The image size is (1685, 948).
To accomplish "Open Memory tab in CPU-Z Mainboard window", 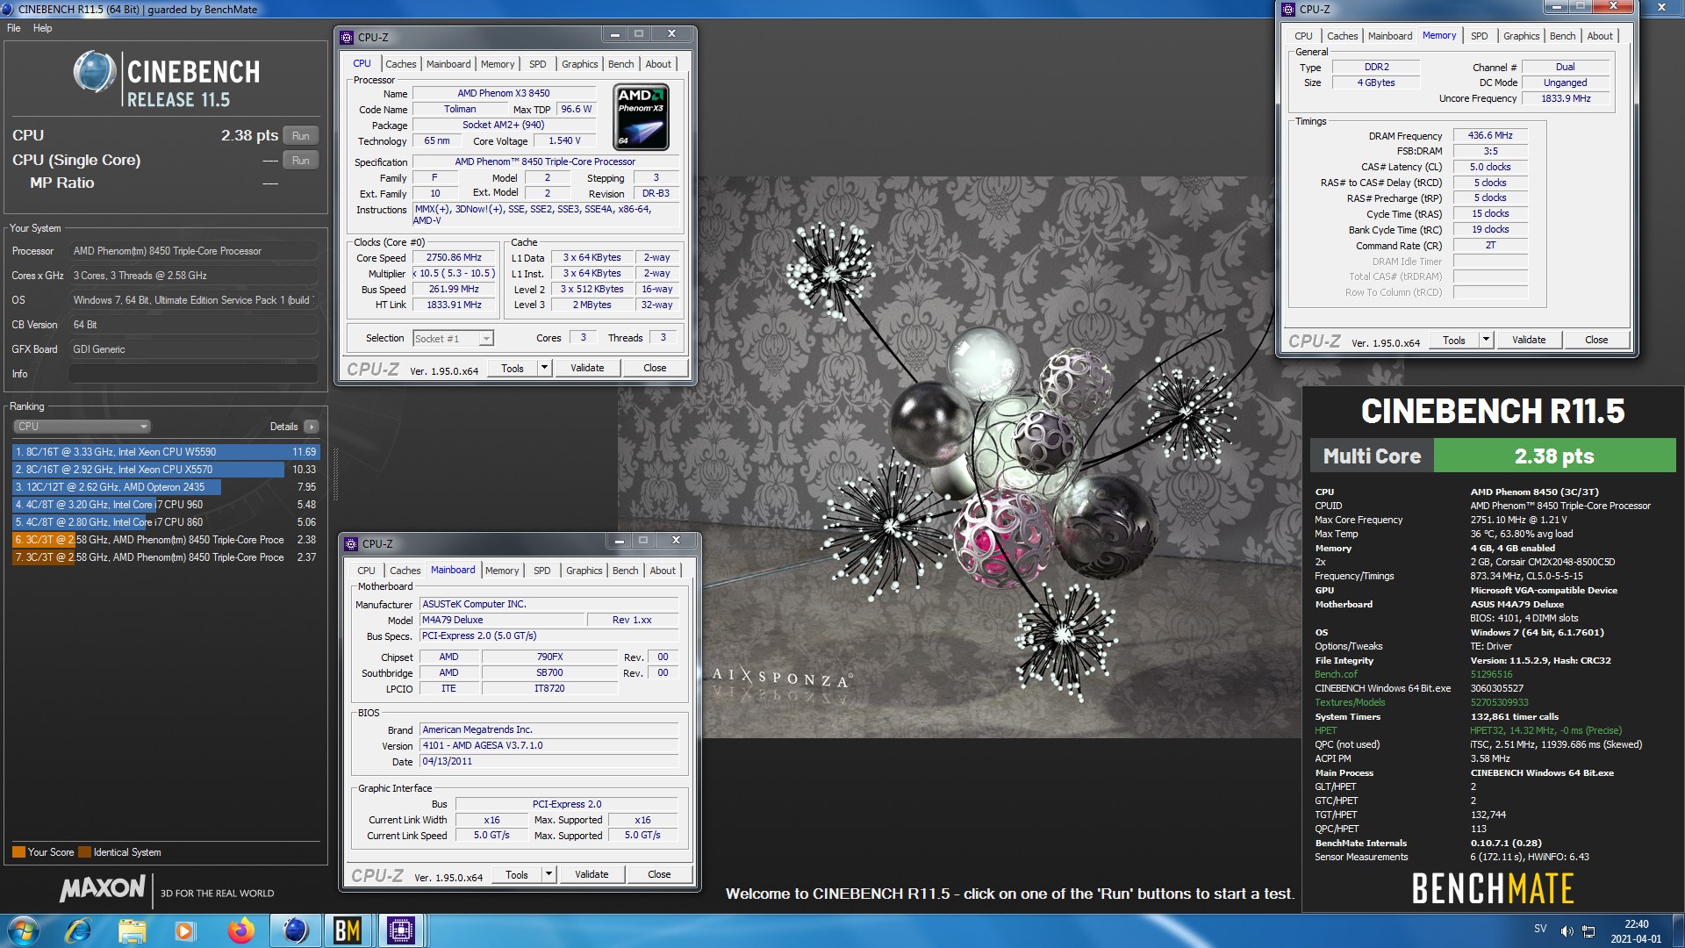I will point(502,571).
